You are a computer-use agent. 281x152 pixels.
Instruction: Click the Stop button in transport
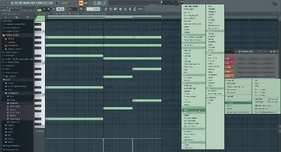click(49, 9)
